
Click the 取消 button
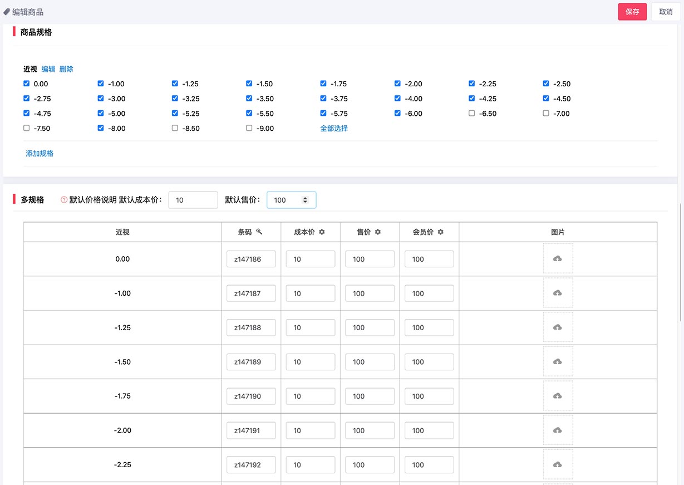[x=666, y=12]
